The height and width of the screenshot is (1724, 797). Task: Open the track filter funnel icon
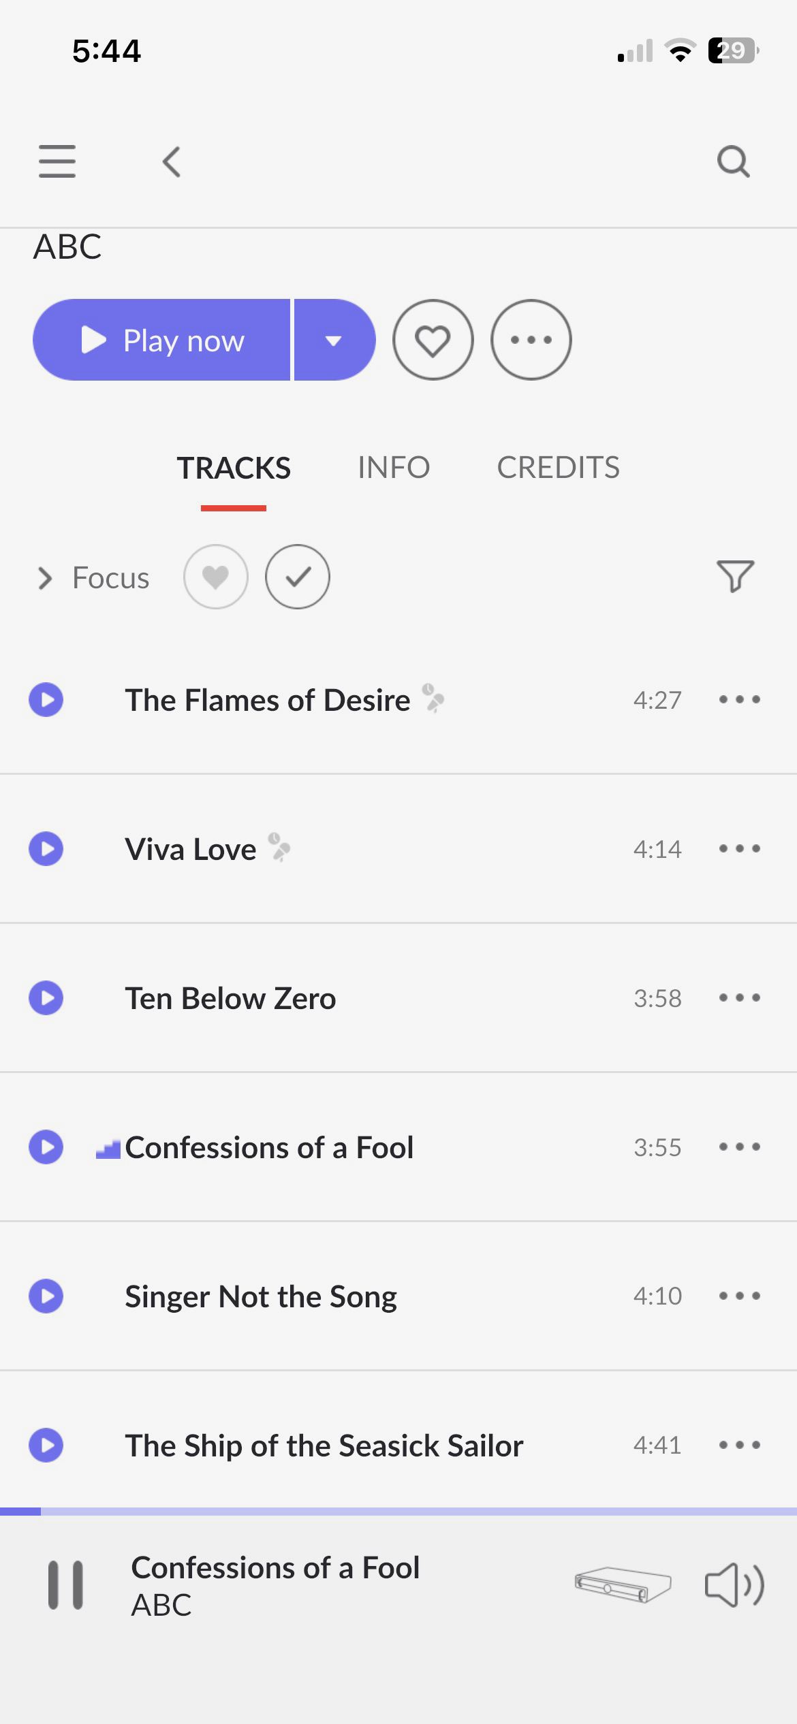click(735, 577)
